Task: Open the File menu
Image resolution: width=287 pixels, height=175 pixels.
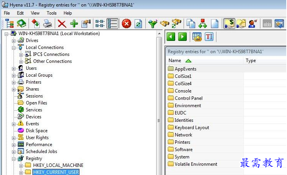Action: (x=7, y=13)
